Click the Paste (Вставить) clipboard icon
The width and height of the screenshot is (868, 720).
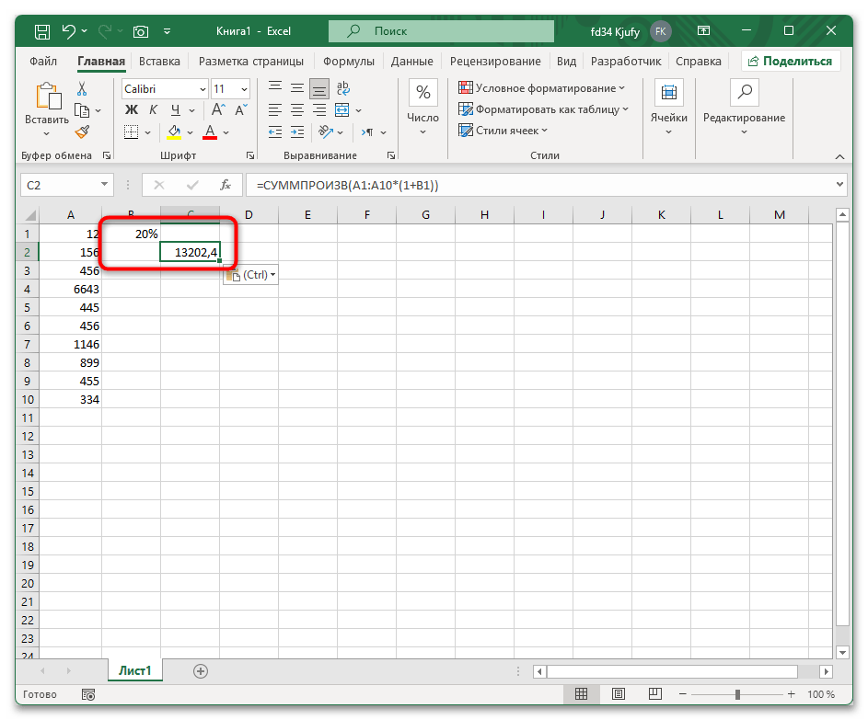coord(48,97)
